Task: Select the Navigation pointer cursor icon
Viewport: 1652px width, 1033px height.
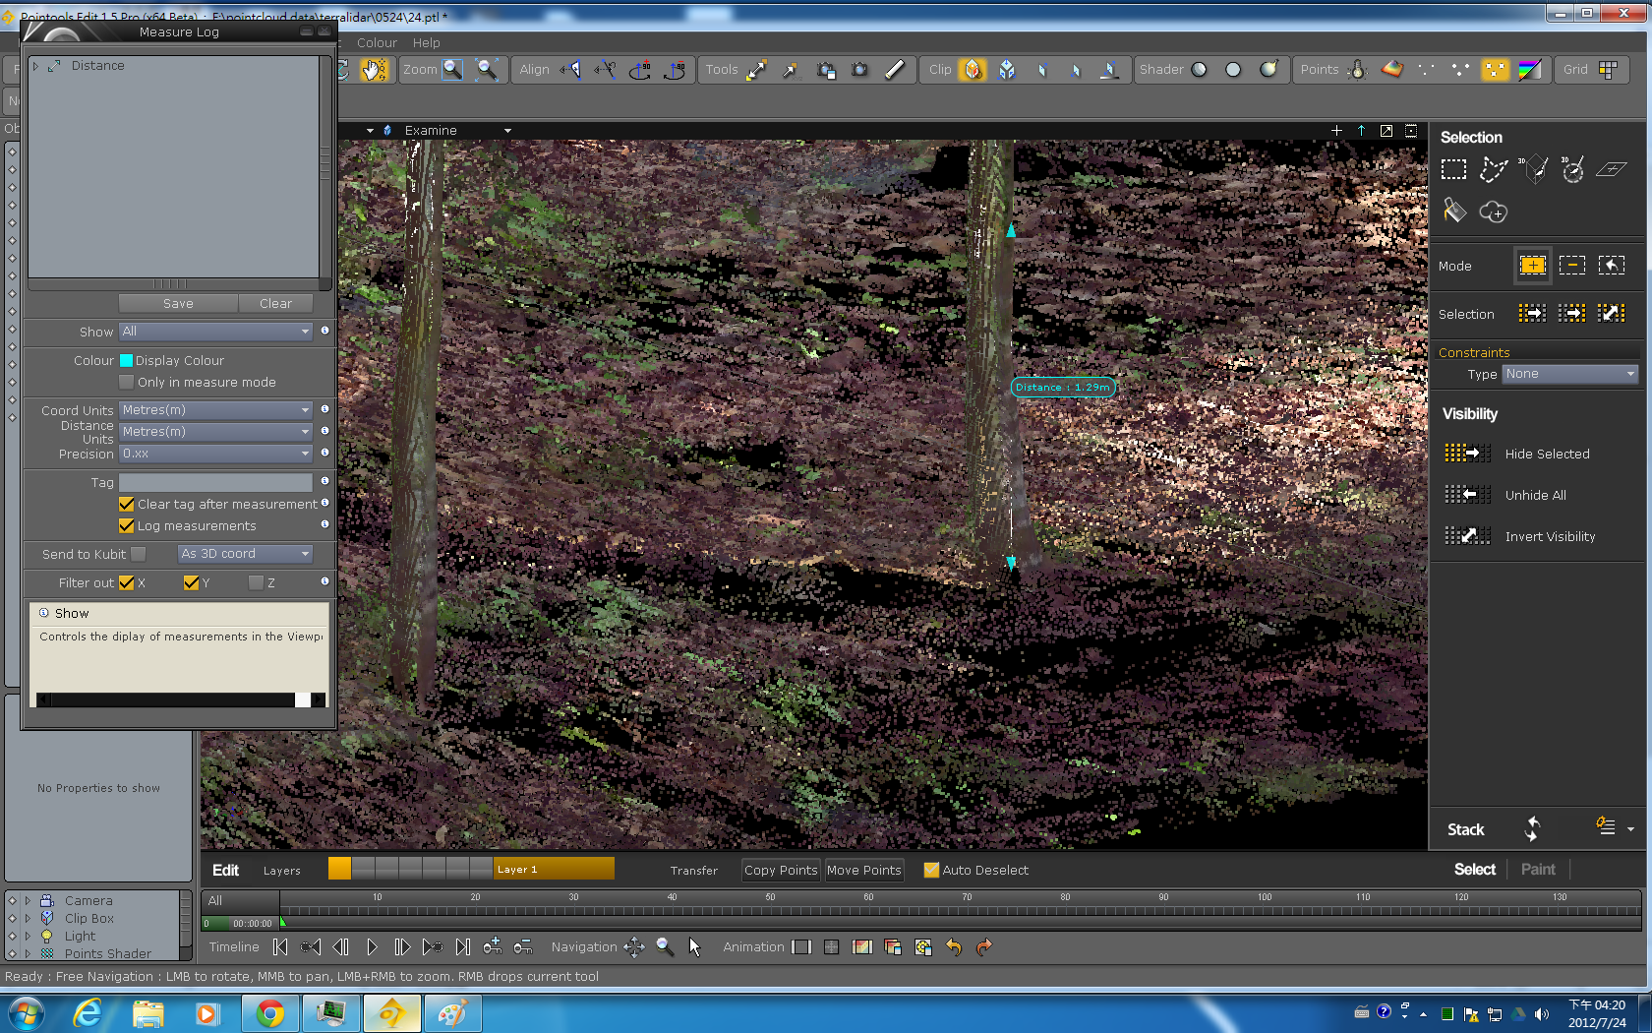Action: 695,946
